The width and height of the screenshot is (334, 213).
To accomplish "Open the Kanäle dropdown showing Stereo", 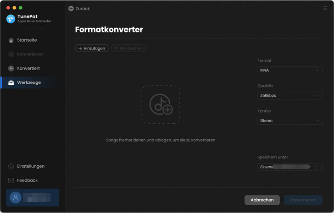I will coord(290,121).
